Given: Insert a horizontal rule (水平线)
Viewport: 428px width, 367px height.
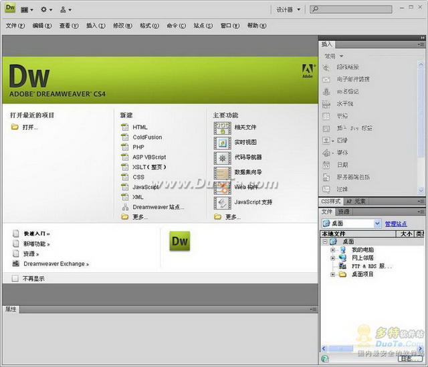Looking at the screenshot, I should [x=326, y=103].
